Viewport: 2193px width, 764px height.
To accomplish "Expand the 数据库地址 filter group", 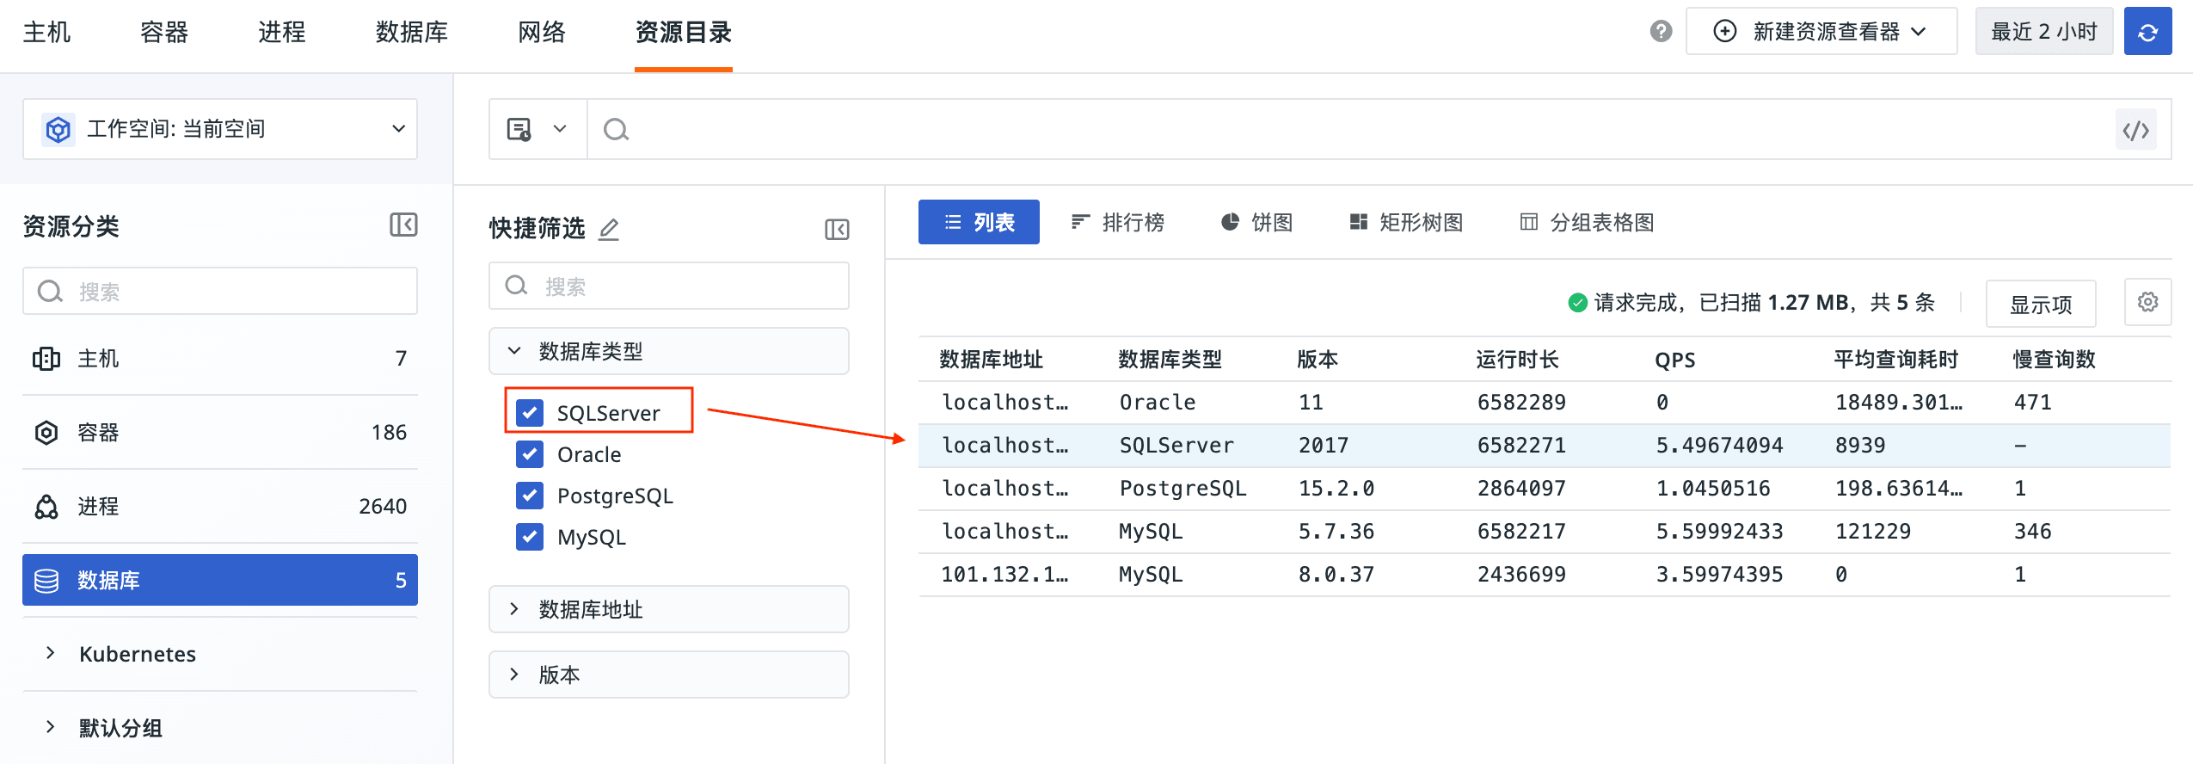I will (668, 609).
